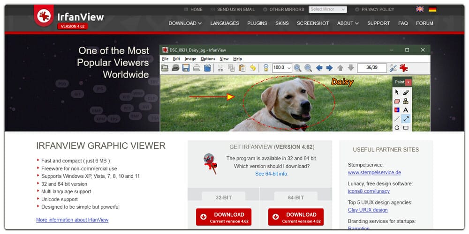The width and height of the screenshot is (469, 234).
Task: Go to next image with right blue arrow
Action: pos(329,68)
